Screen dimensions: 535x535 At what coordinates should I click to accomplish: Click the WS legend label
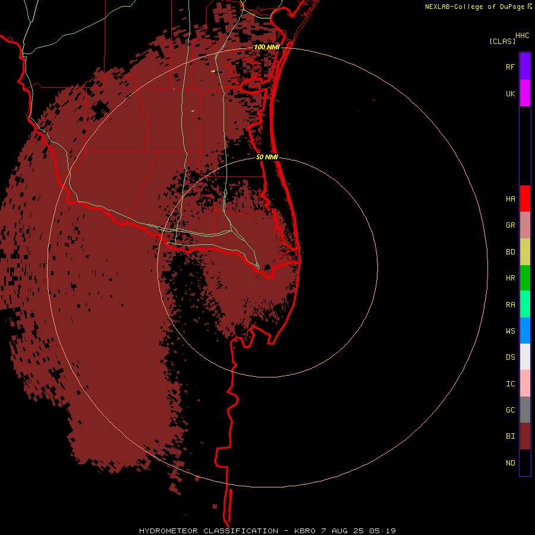coord(510,331)
